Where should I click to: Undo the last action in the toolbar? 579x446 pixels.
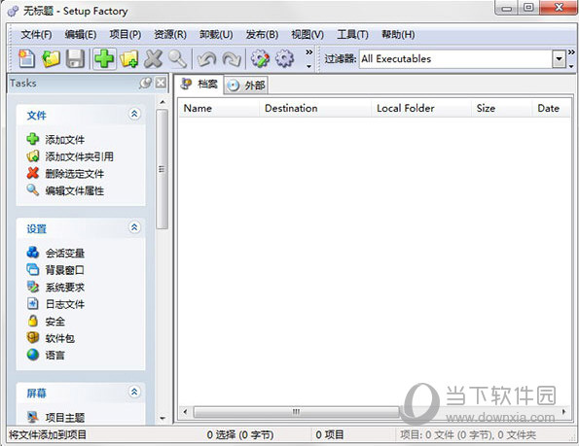(206, 59)
